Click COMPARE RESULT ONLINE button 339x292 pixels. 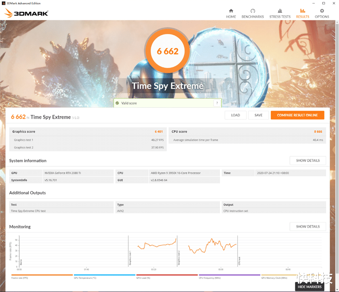(297, 115)
